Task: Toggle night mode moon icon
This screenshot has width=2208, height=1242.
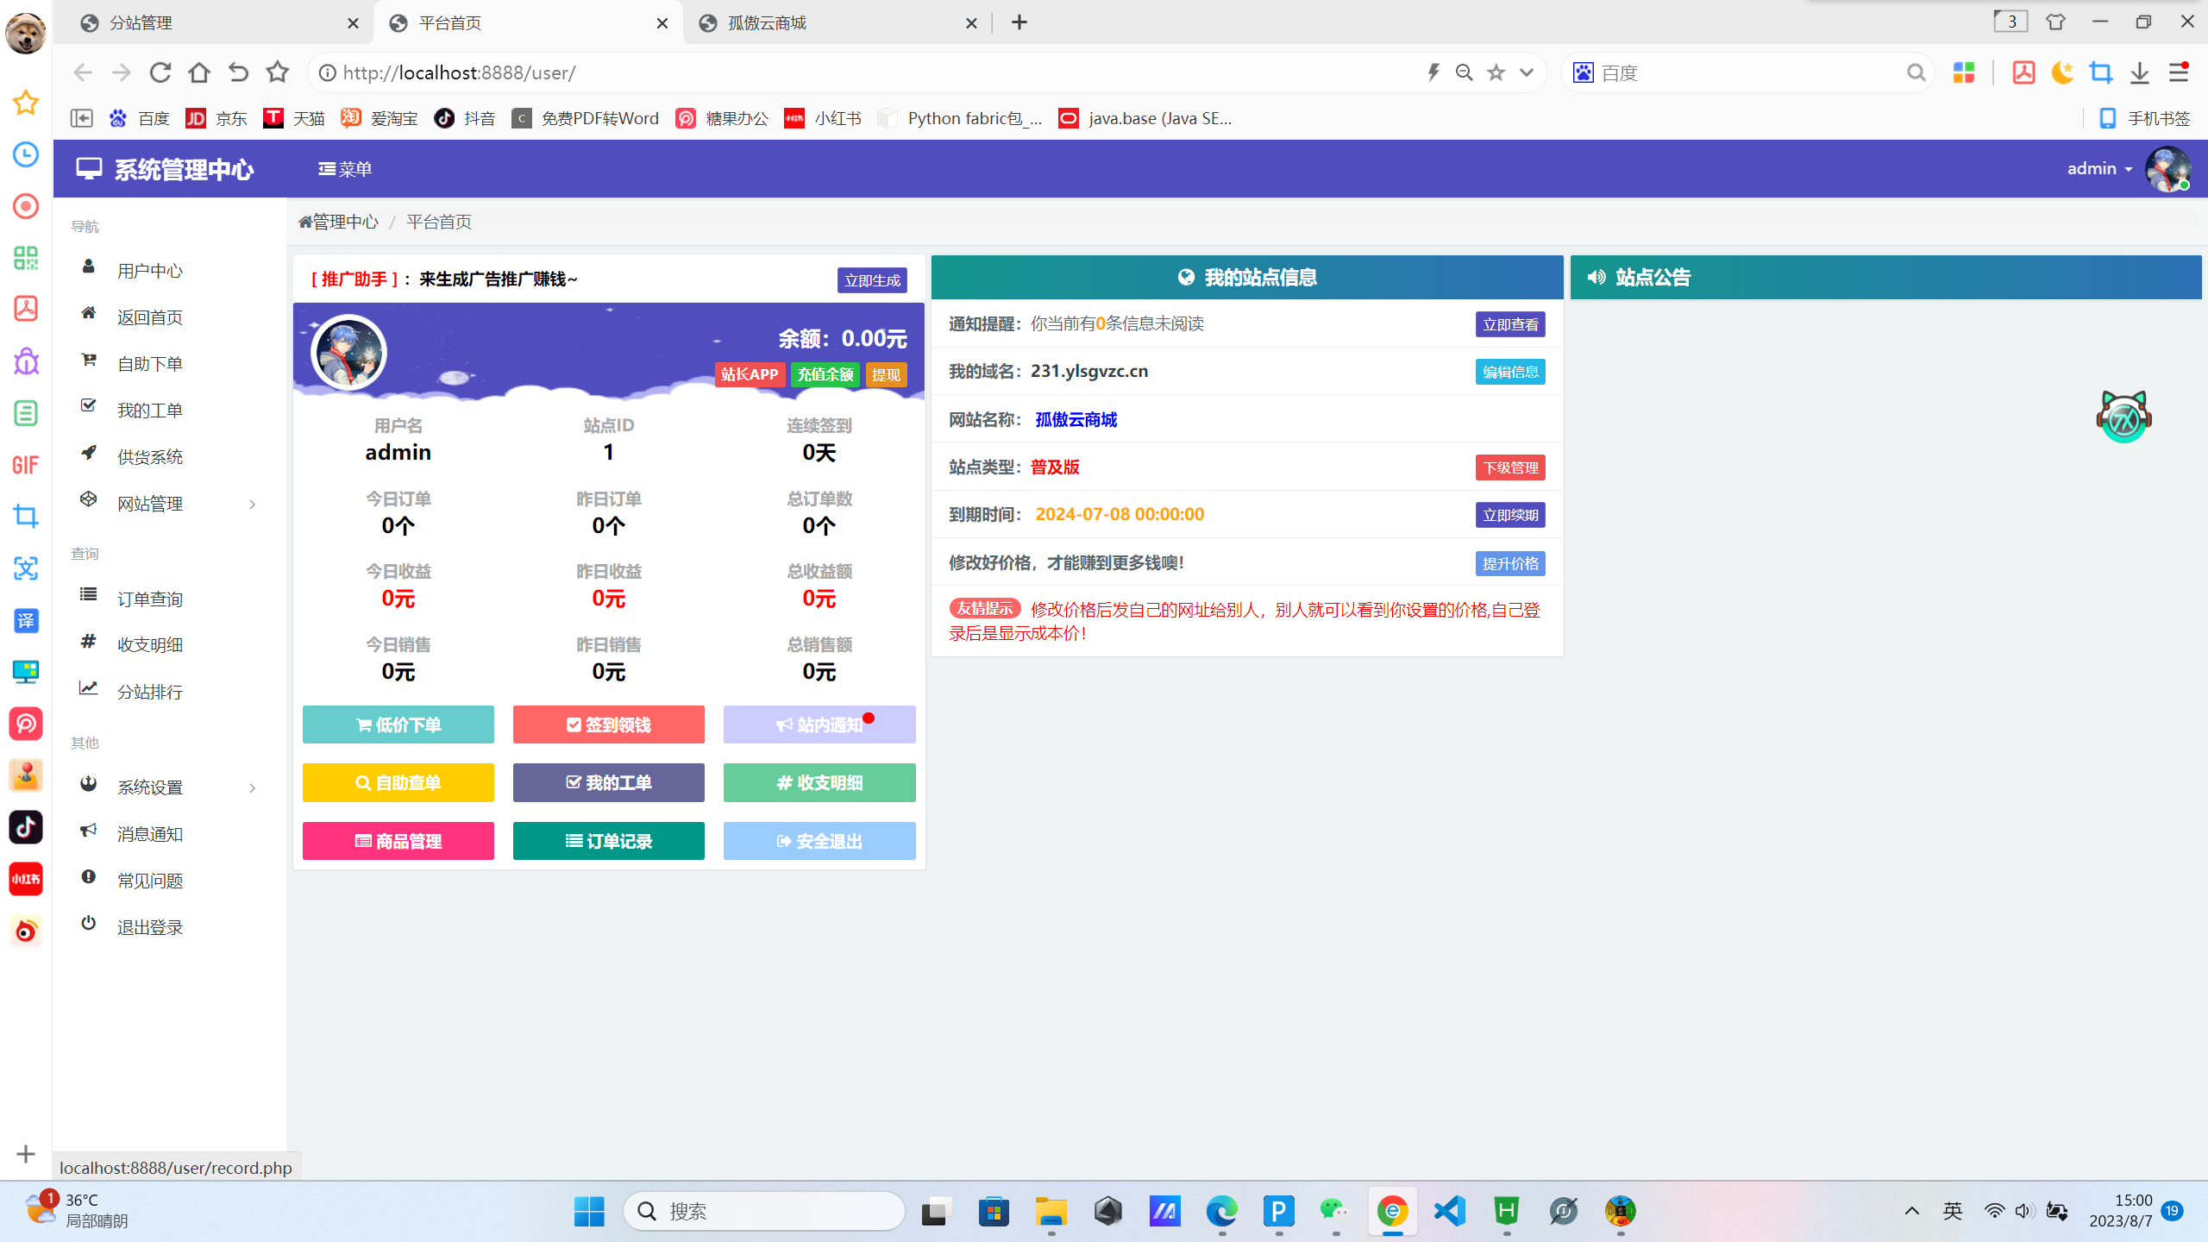Action: click(x=2062, y=72)
